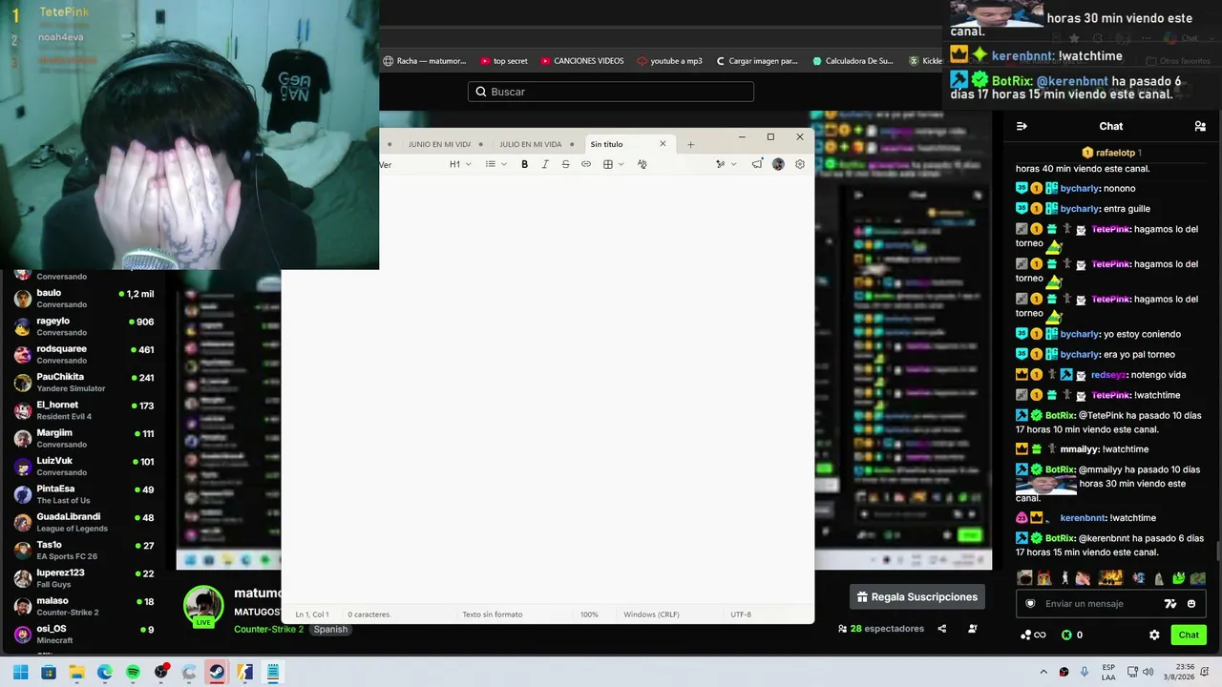This screenshot has height=687, width=1222.
Task: Toggle bold formatting in Notepad
Action: [x=524, y=164]
